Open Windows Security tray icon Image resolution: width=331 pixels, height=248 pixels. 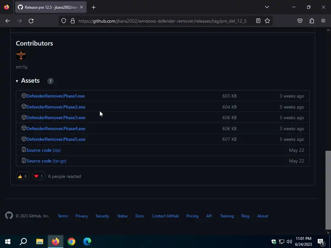pos(273,242)
